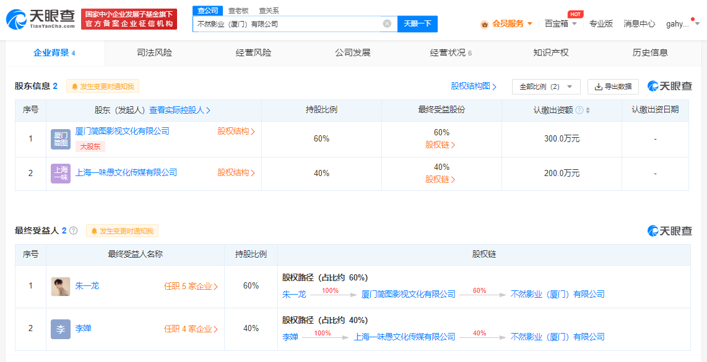The width and height of the screenshot is (707, 362).
Task: Click the 200.0万元 capital cell
Action: [562, 174]
